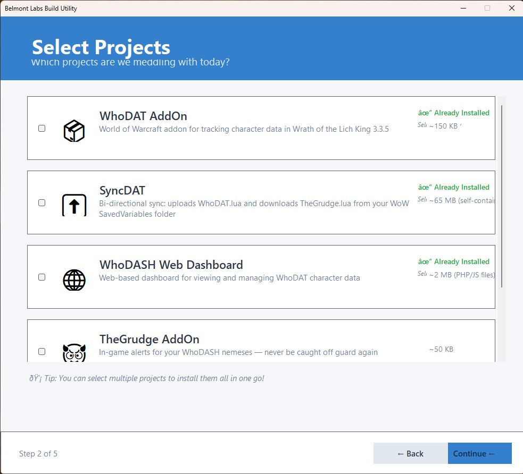This screenshot has width=523, height=474.
Task: Click the project list vertical scrollbar
Action: [501, 197]
